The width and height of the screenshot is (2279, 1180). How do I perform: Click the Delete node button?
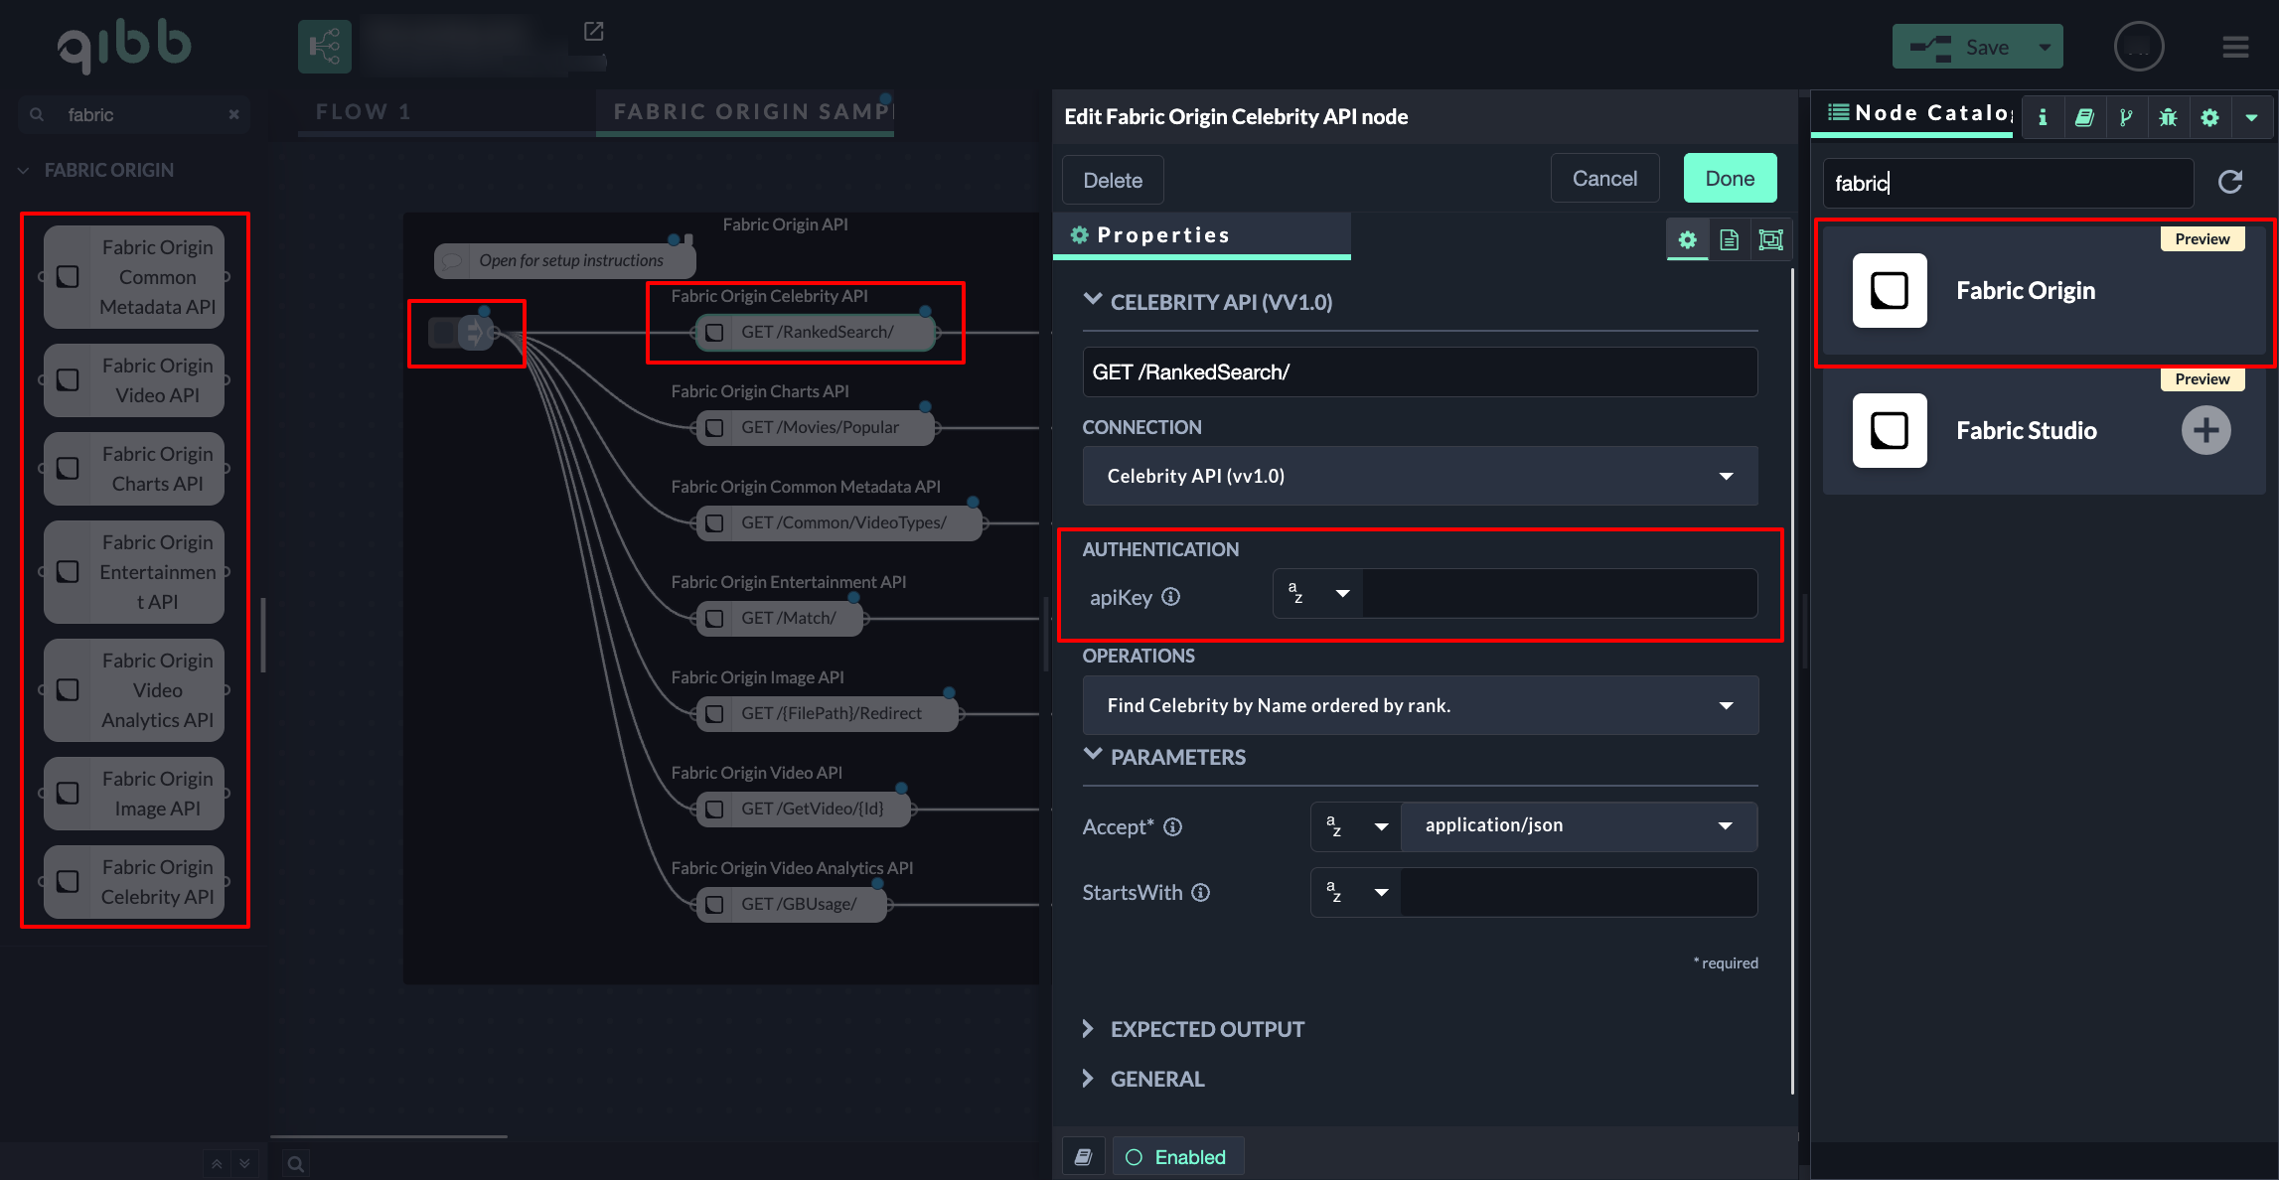[x=1113, y=180]
